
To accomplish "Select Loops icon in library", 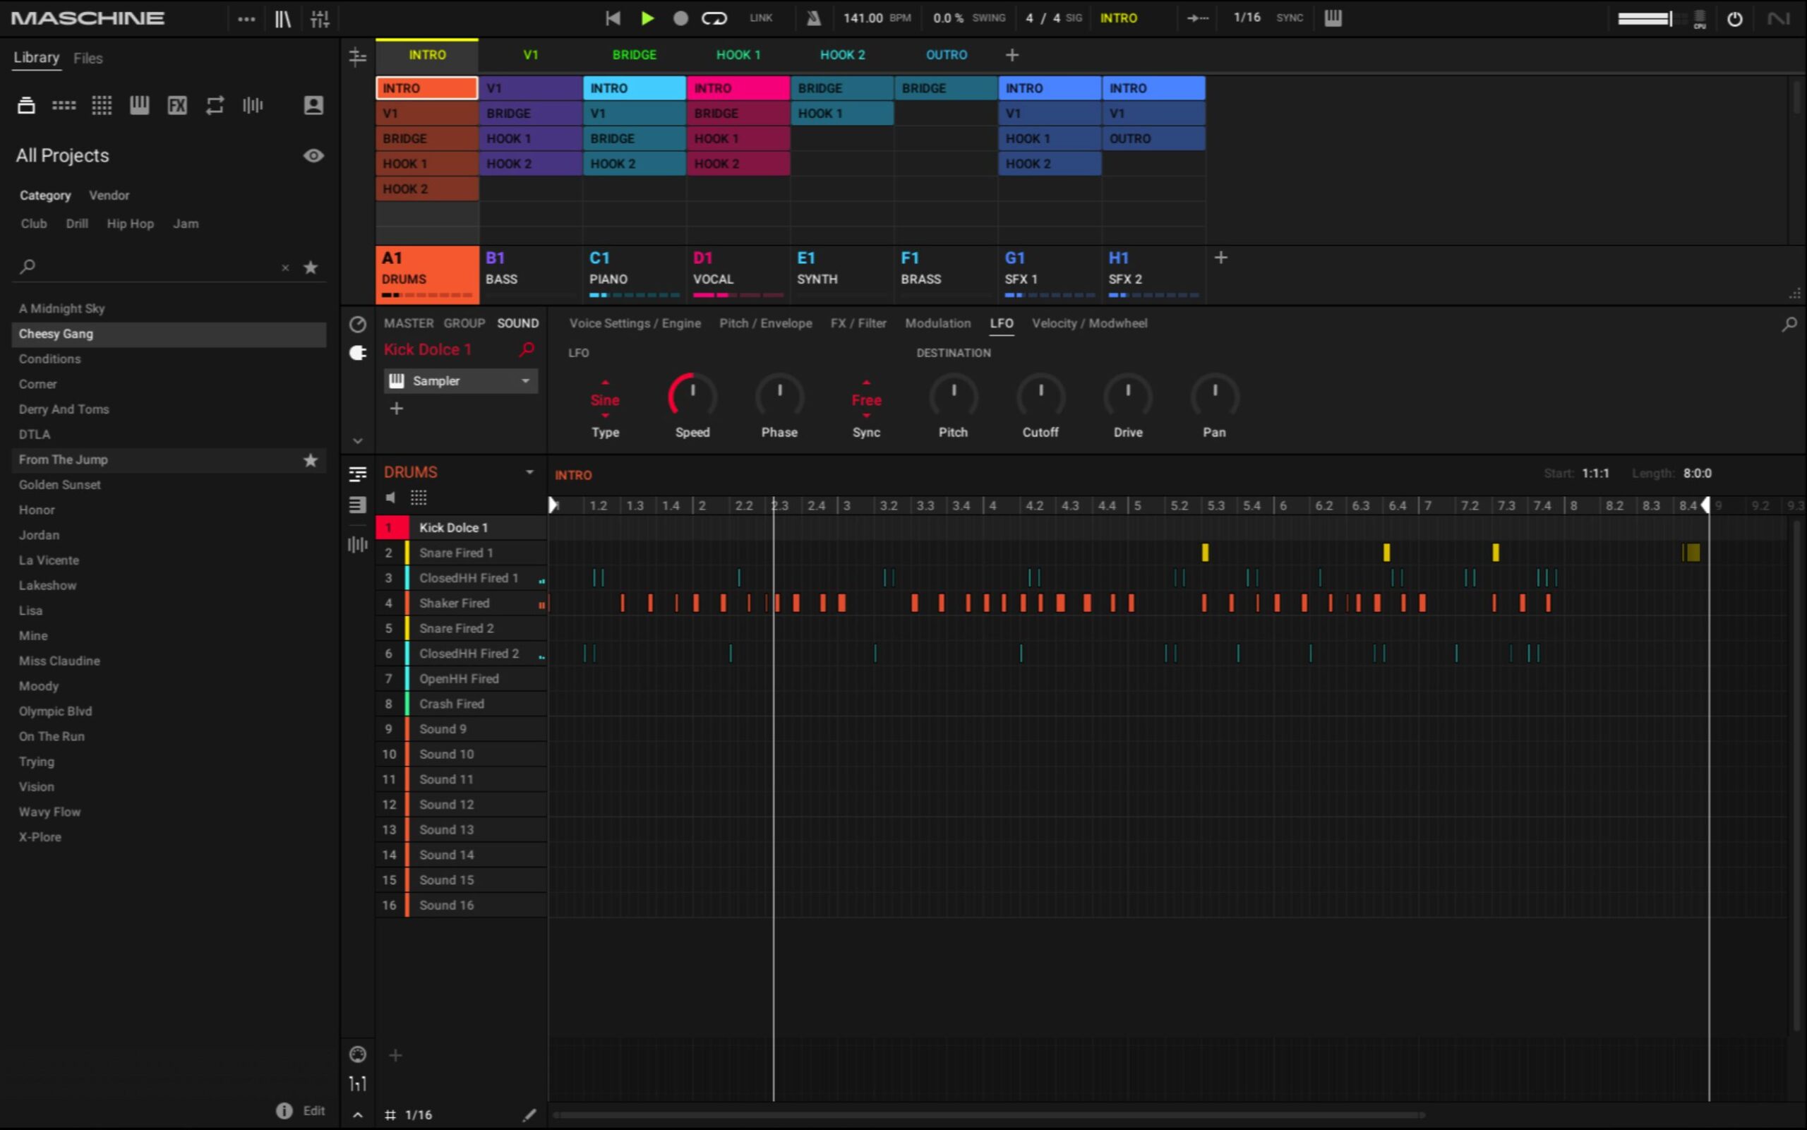I will [215, 105].
